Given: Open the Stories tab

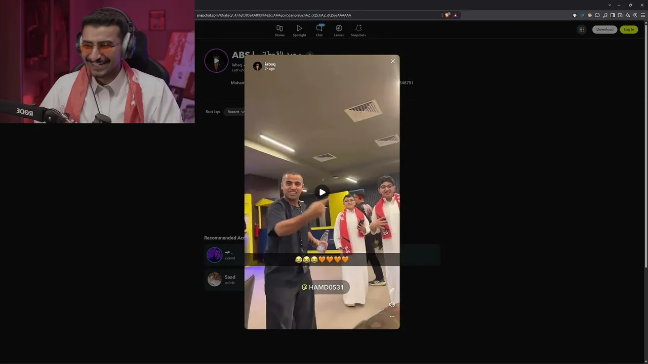Looking at the screenshot, I should point(279,30).
